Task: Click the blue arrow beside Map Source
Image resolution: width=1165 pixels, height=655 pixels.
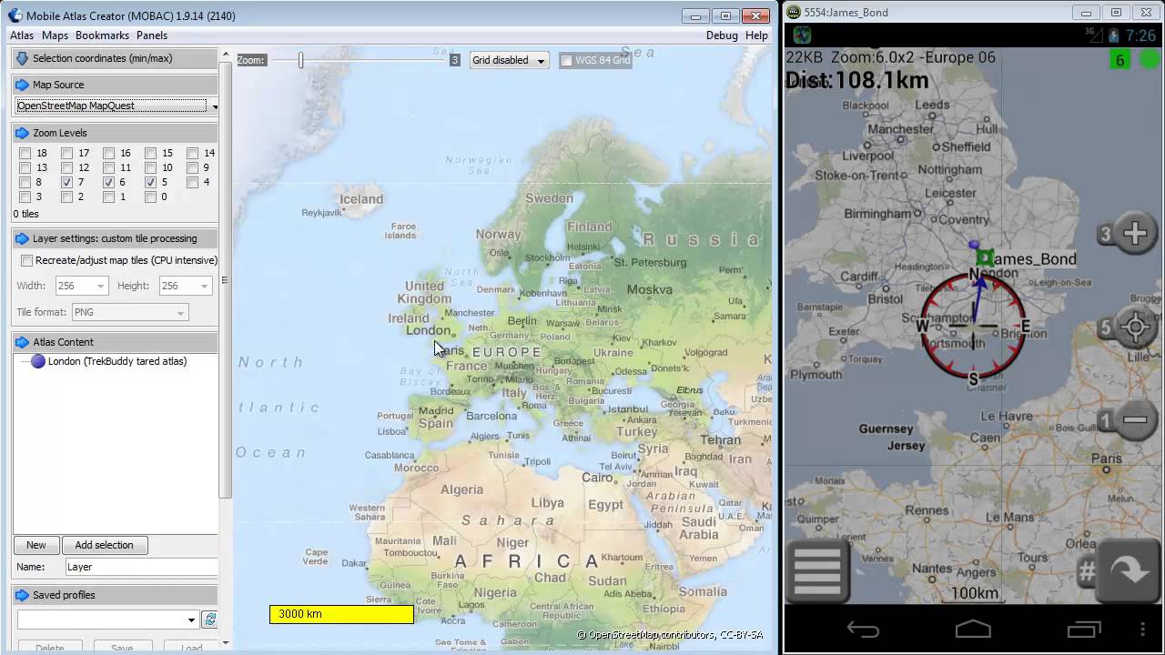Action: coord(23,85)
